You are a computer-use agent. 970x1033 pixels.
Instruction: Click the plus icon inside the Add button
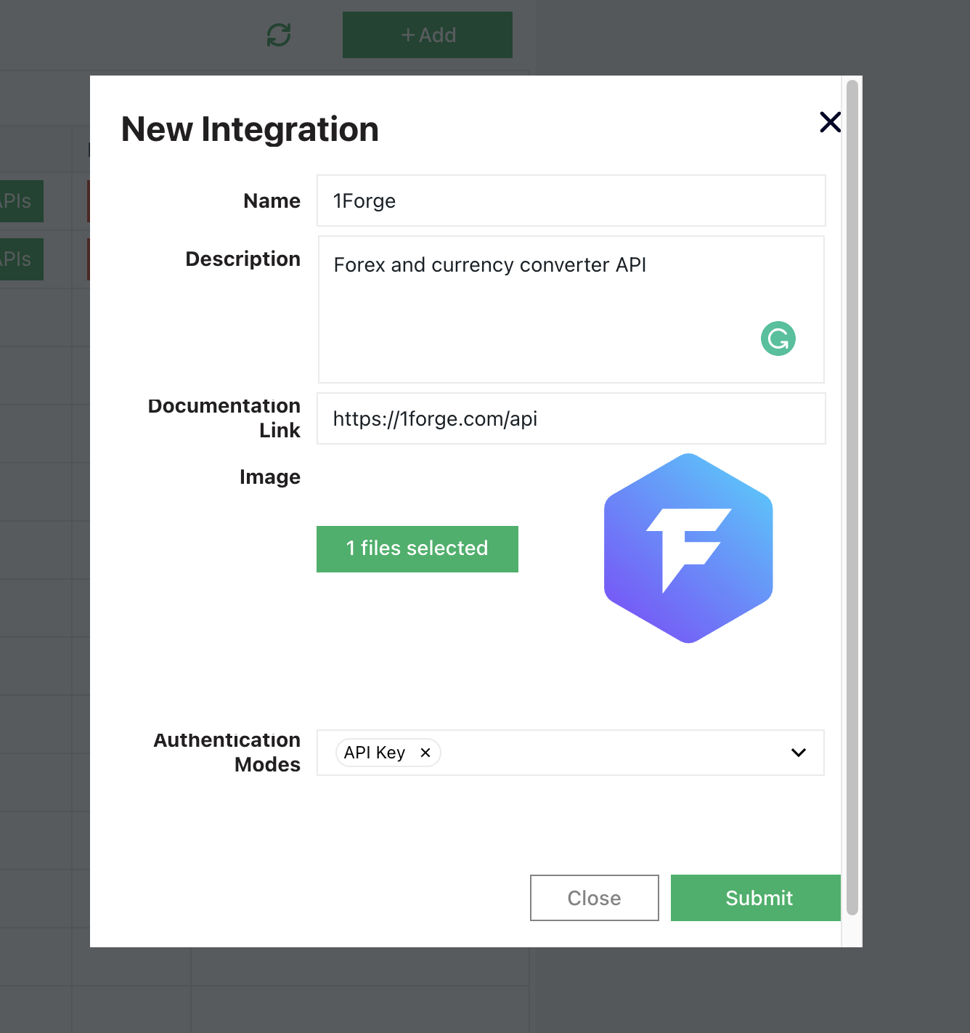point(408,34)
